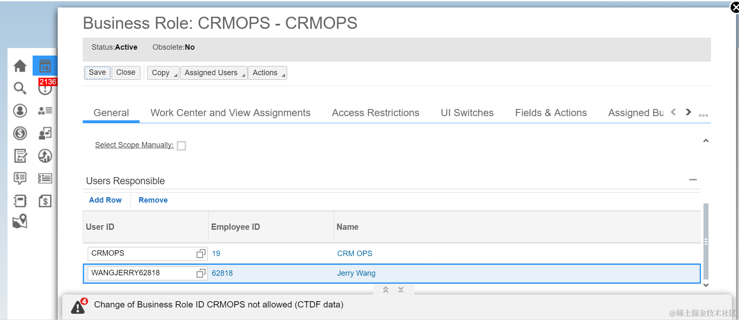
Task: Open the person with org chart icon
Action: pyautogui.click(x=45, y=133)
